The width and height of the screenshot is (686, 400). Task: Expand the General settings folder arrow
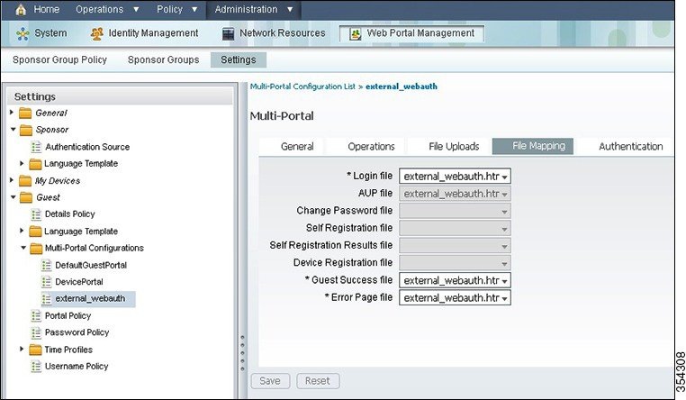12,113
